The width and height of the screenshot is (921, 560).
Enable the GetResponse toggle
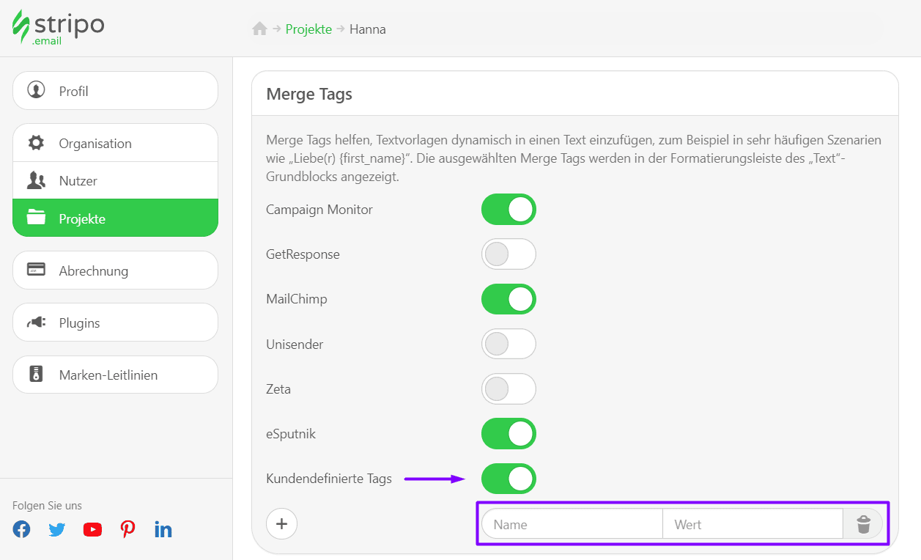coord(508,254)
